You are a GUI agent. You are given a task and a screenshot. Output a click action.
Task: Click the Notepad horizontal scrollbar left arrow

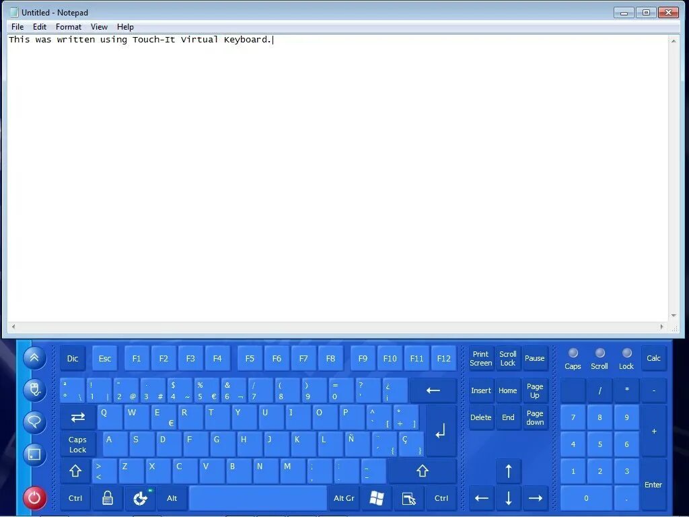pyautogui.click(x=13, y=326)
